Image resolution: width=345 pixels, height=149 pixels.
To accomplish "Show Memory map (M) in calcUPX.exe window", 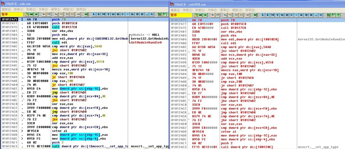I will (273, 15).
